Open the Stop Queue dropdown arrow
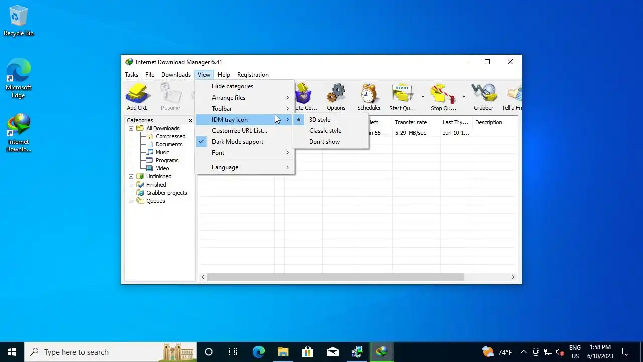 point(464,97)
